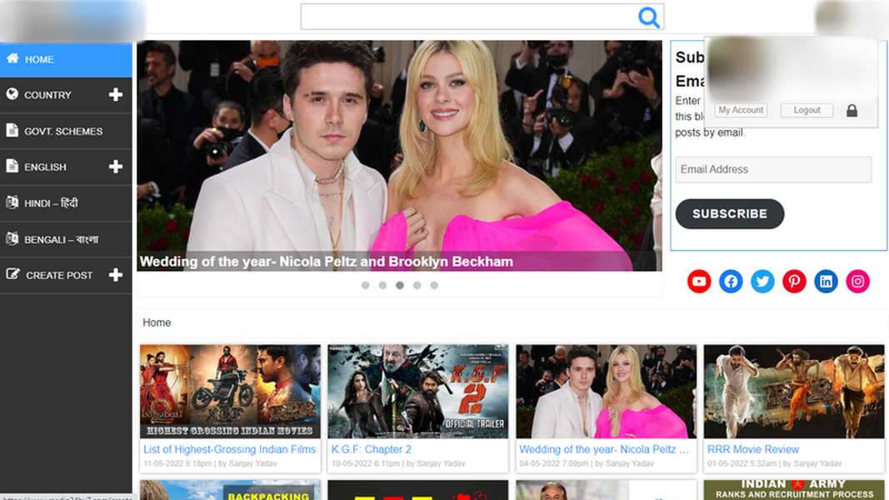Open the Country menu item
Viewport: 889px width, 500px height.
[66, 95]
